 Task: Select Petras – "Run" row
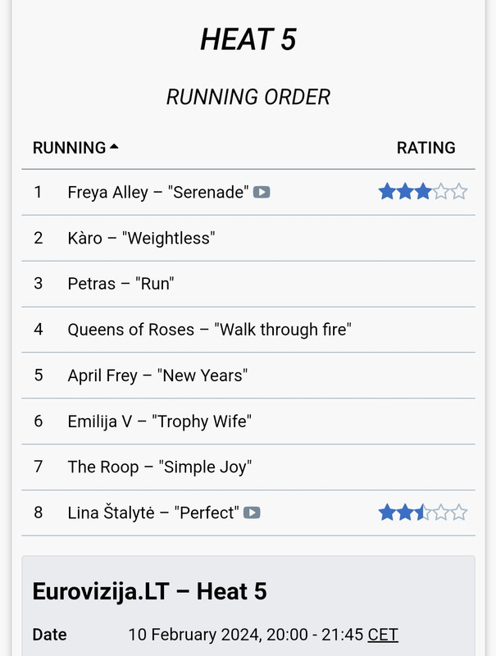tap(121, 285)
